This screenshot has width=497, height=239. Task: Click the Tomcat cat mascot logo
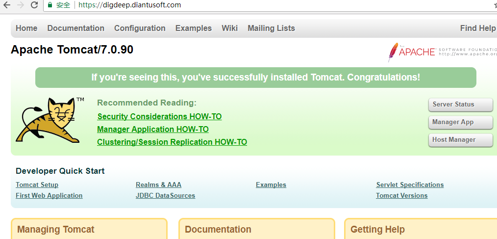48,121
